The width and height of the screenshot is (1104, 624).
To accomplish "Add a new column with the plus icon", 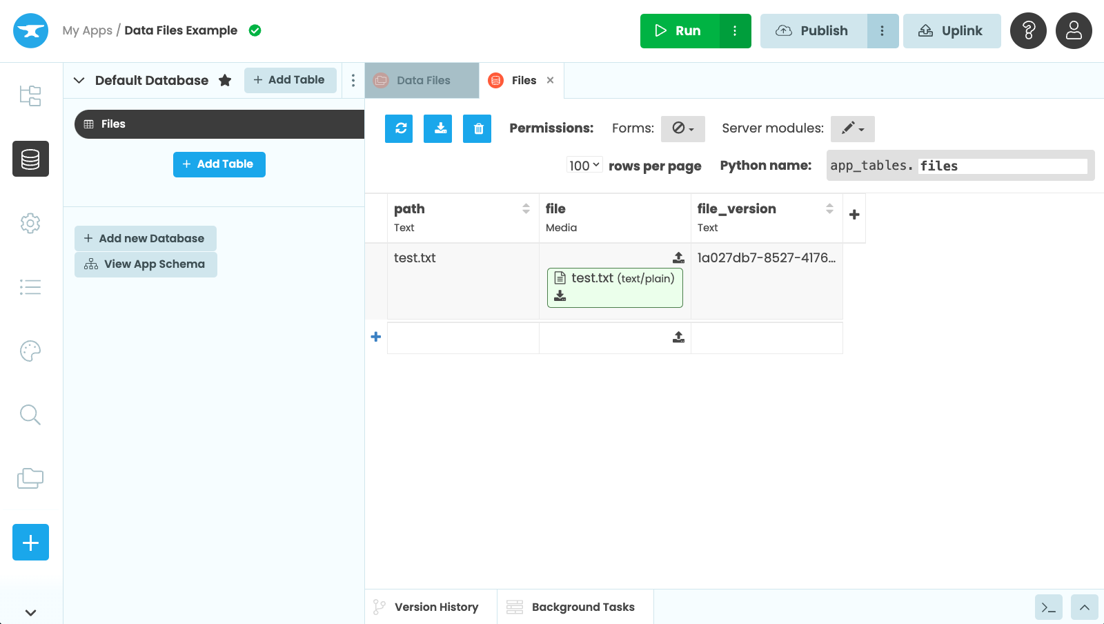I will (x=854, y=215).
